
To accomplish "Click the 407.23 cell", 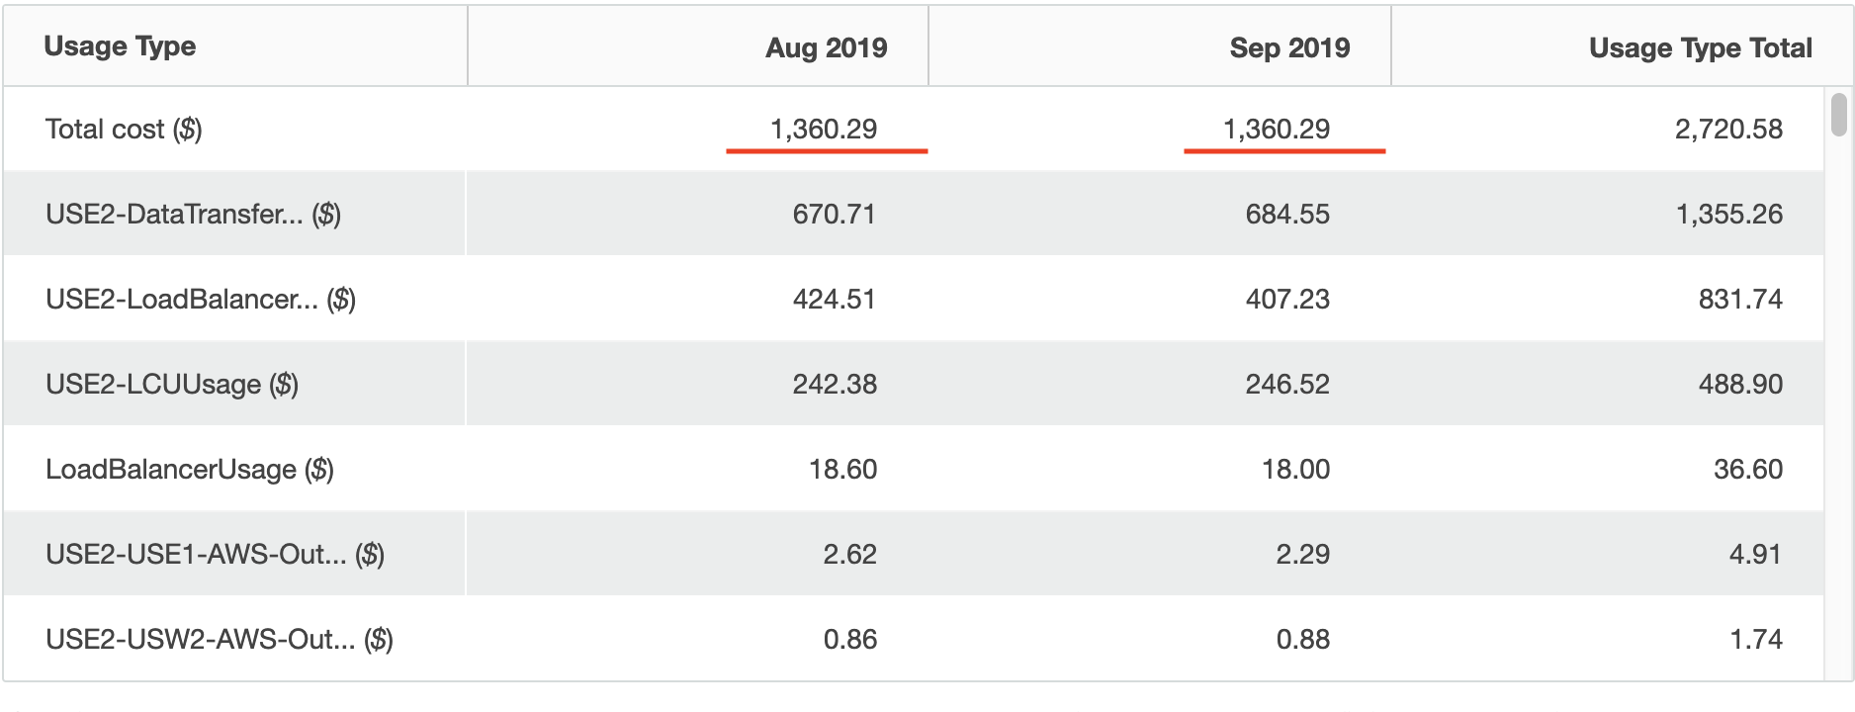I will click(x=1287, y=300).
